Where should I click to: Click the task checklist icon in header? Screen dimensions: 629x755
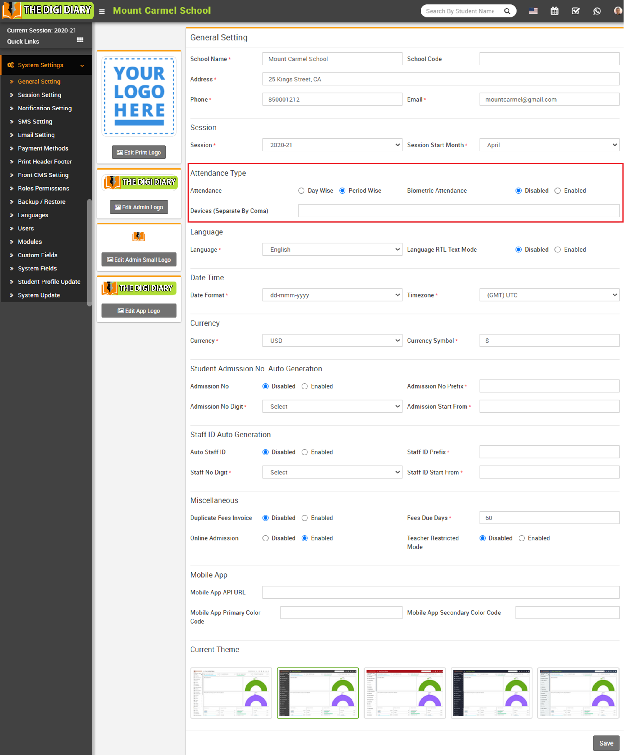575,11
